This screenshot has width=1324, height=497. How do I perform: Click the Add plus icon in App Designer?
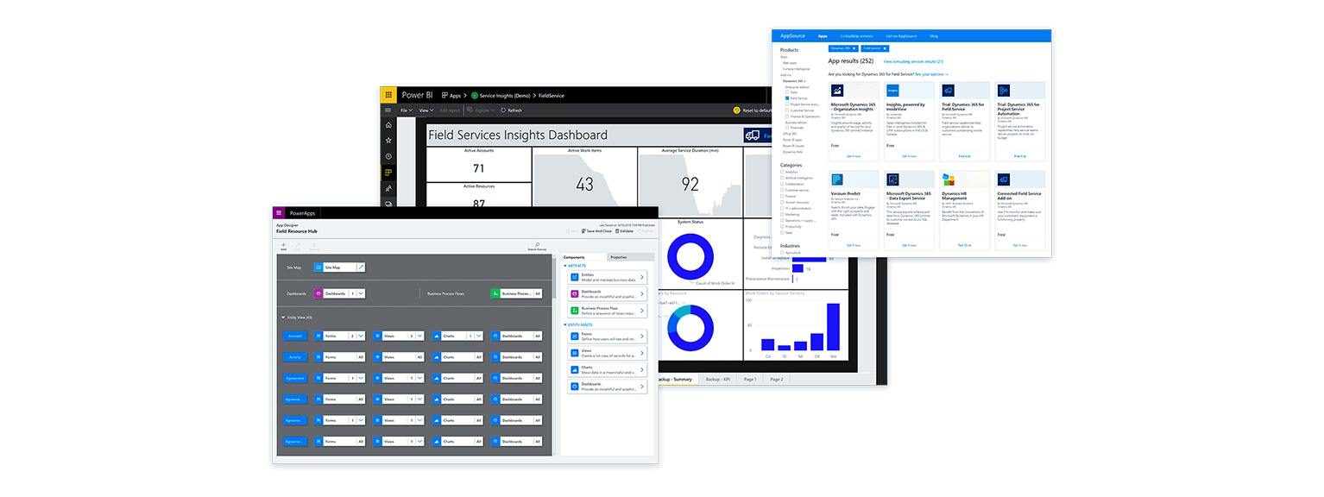coord(284,246)
